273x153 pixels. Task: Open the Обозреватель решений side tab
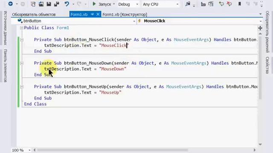tap(267, 32)
